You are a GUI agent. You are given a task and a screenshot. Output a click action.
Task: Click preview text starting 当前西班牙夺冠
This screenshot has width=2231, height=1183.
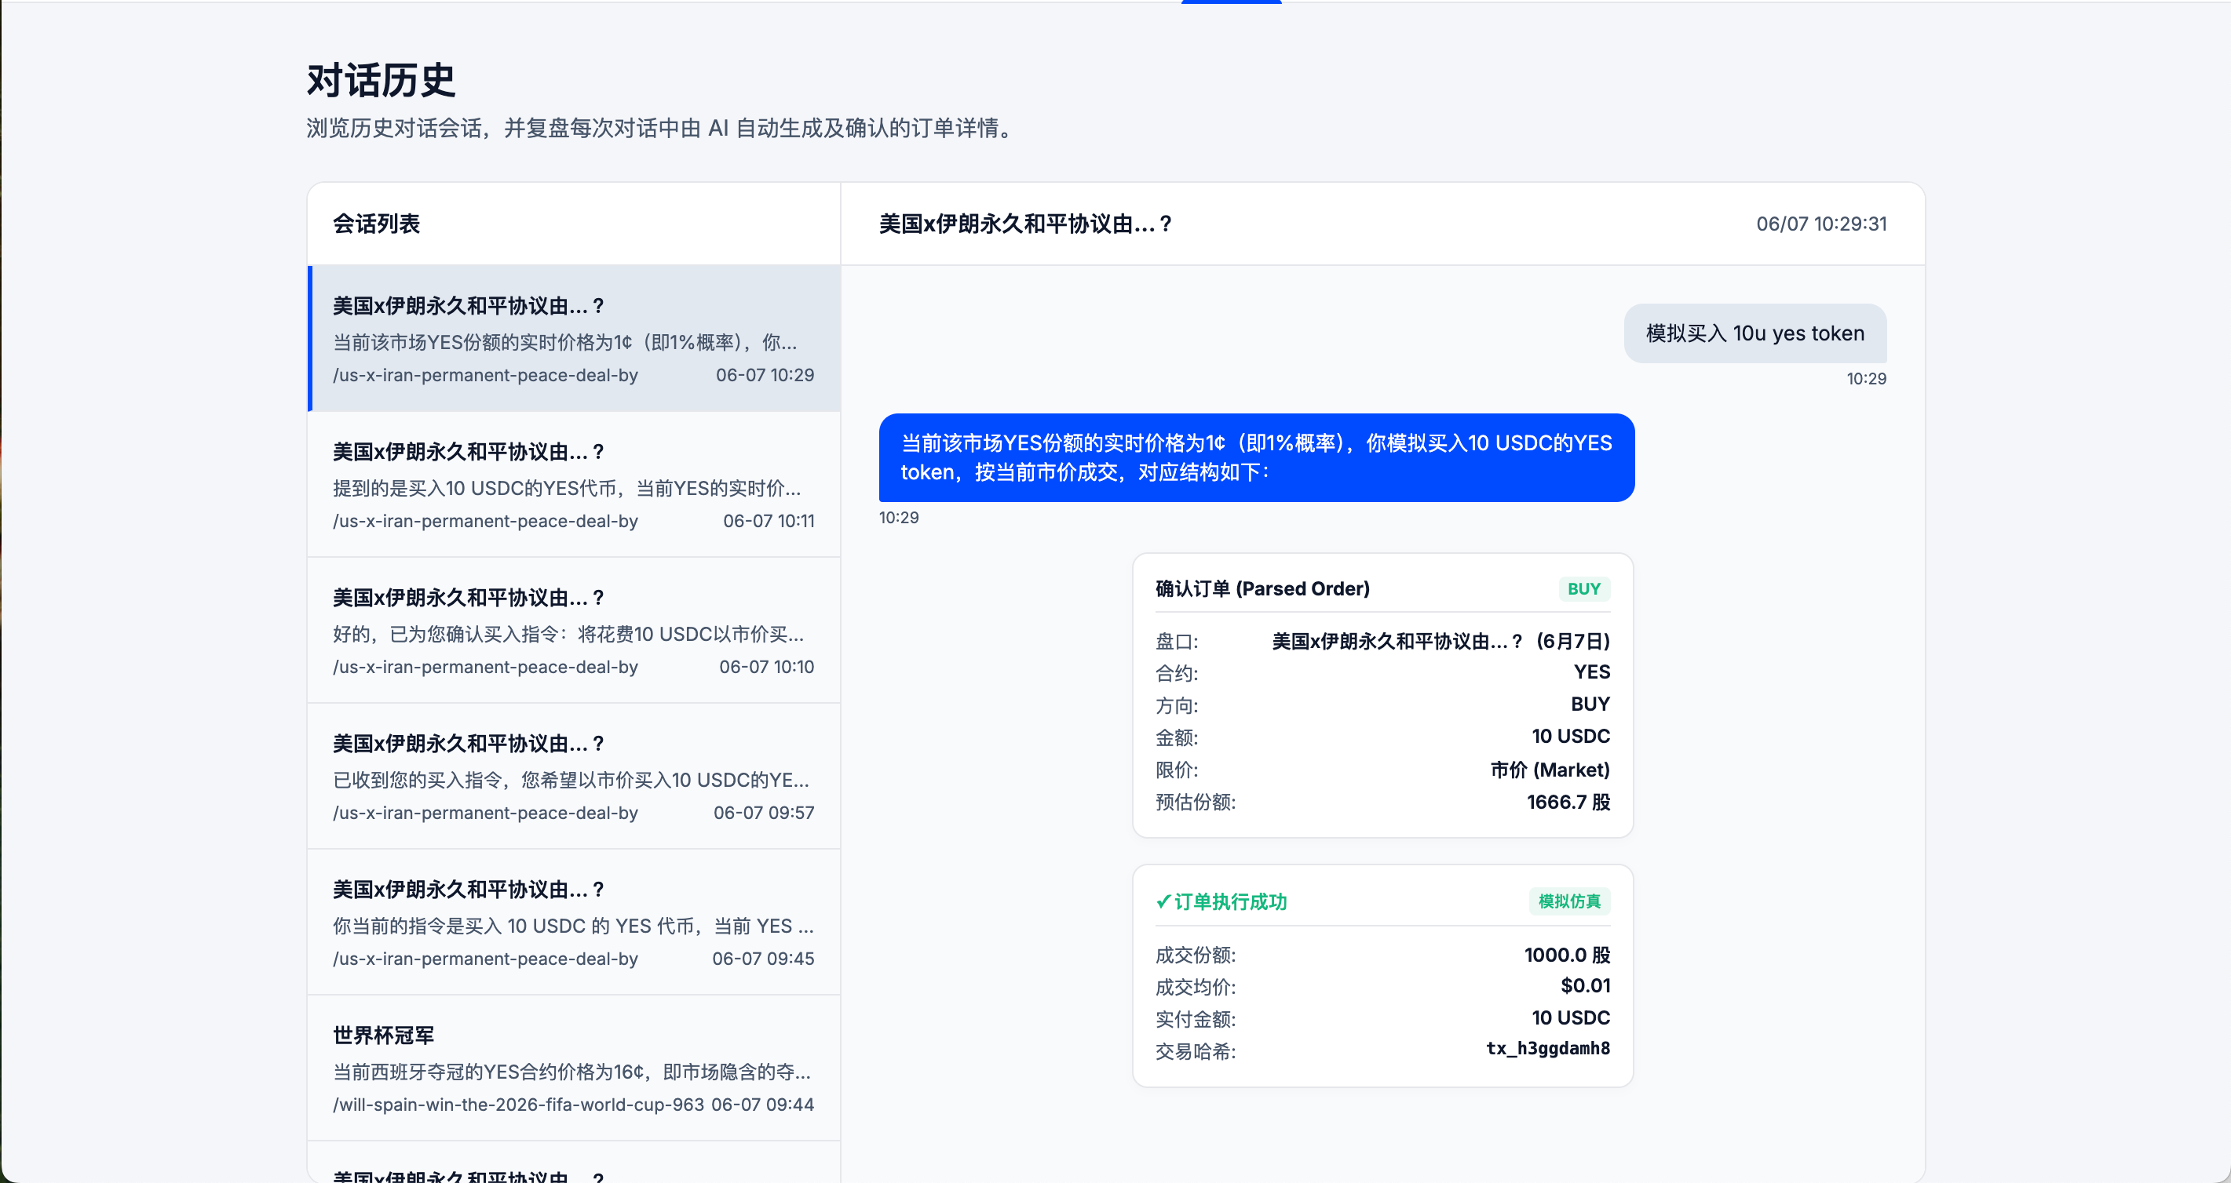pos(572,1072)
